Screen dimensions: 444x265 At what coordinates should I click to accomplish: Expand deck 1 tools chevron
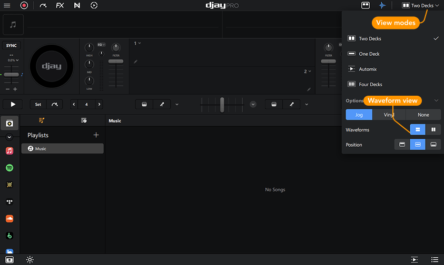(x=177, y=104)
